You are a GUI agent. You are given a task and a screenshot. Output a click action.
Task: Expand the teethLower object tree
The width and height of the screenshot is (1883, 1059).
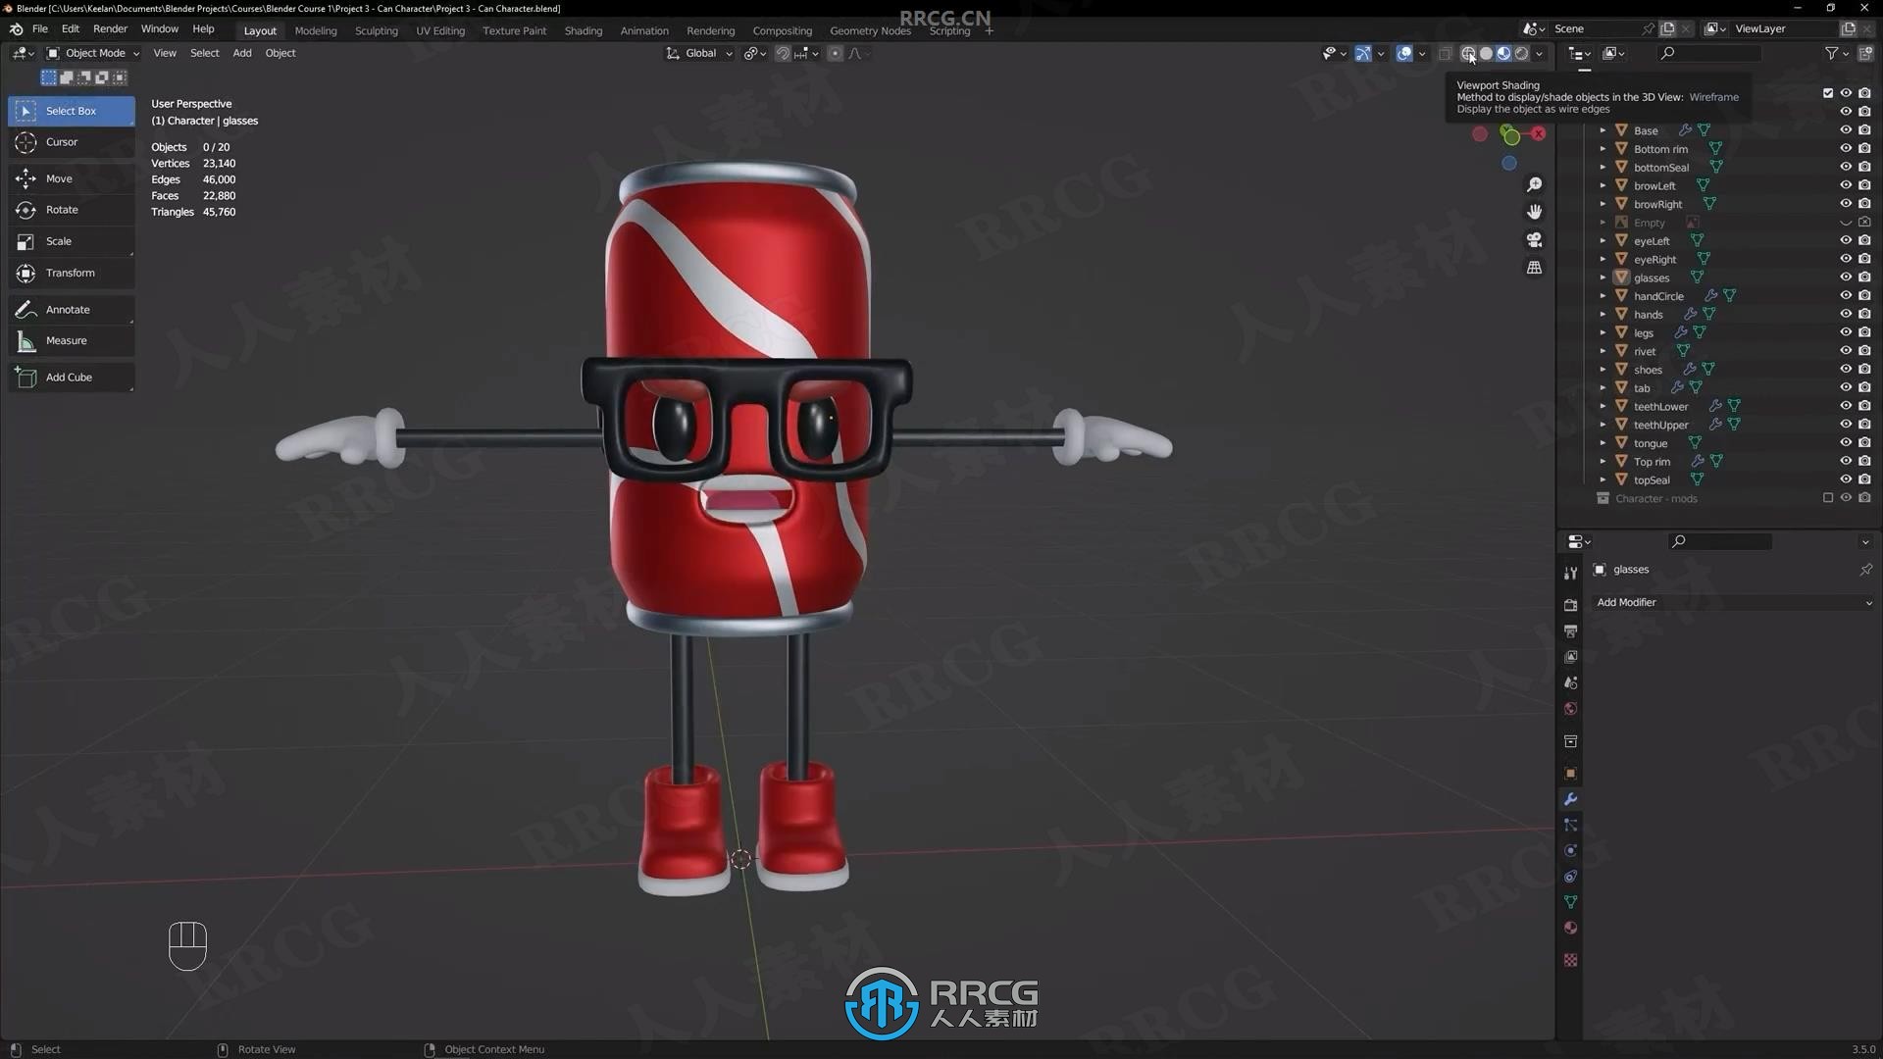(1603, 405)
